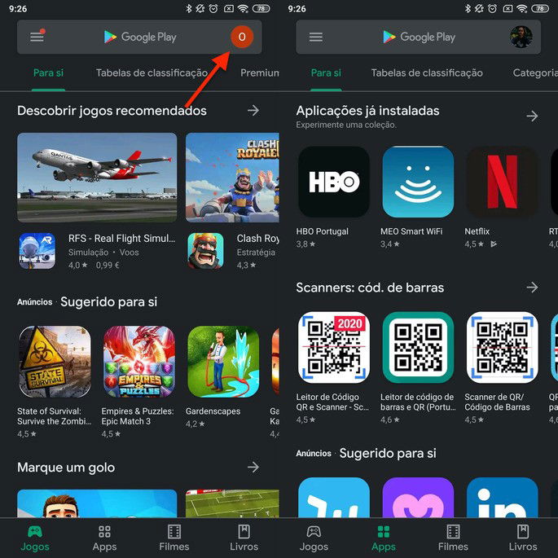558x558 pixels.
Task: Tap Filmes in the left bottom navigation
Action: [x=174, y=538]
